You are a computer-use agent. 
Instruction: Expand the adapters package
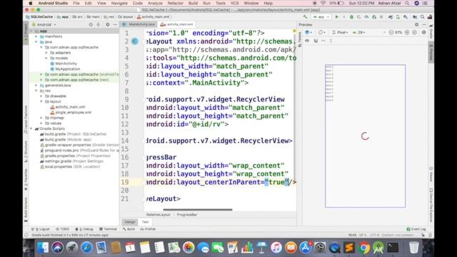coord(46,53)
